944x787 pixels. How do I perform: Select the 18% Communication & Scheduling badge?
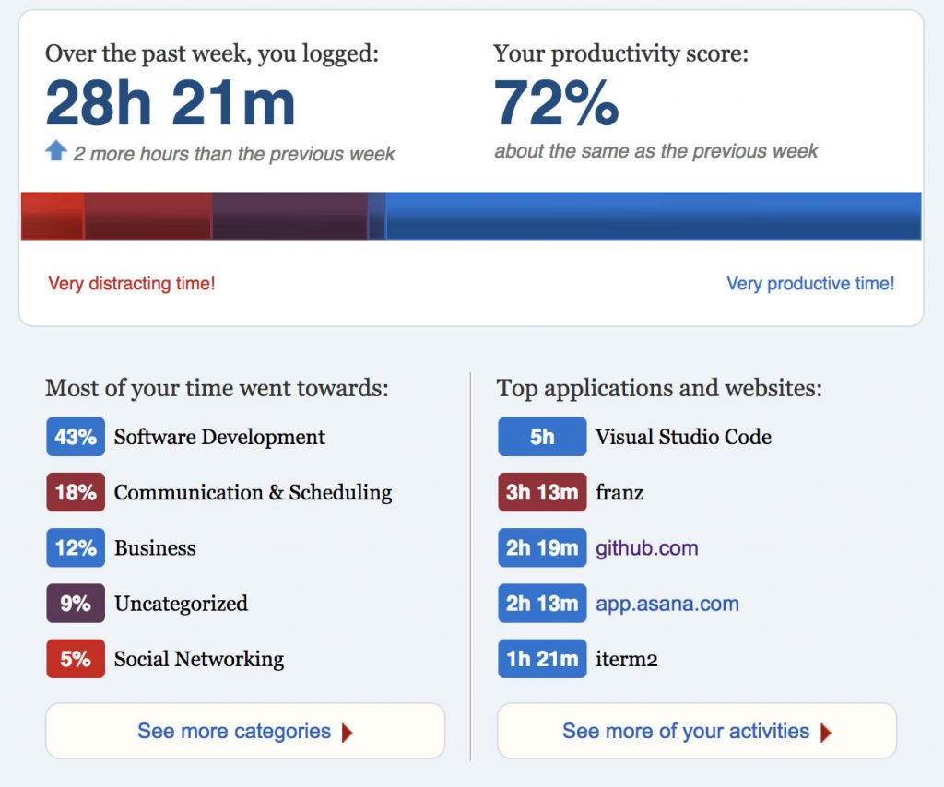(76, 492)
